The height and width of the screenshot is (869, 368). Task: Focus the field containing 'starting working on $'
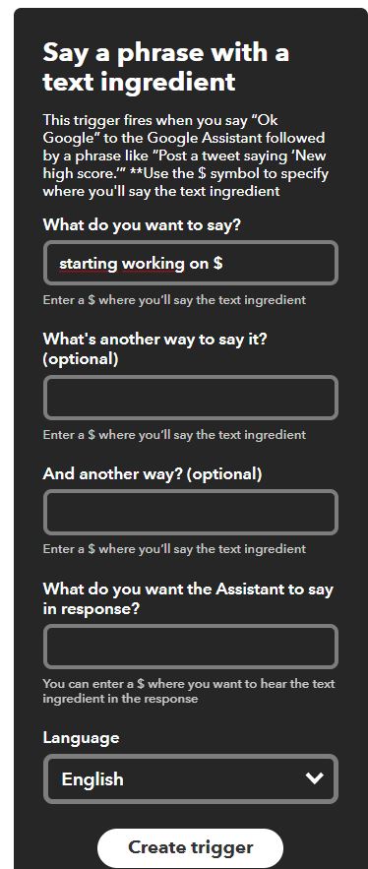[190, 263]
